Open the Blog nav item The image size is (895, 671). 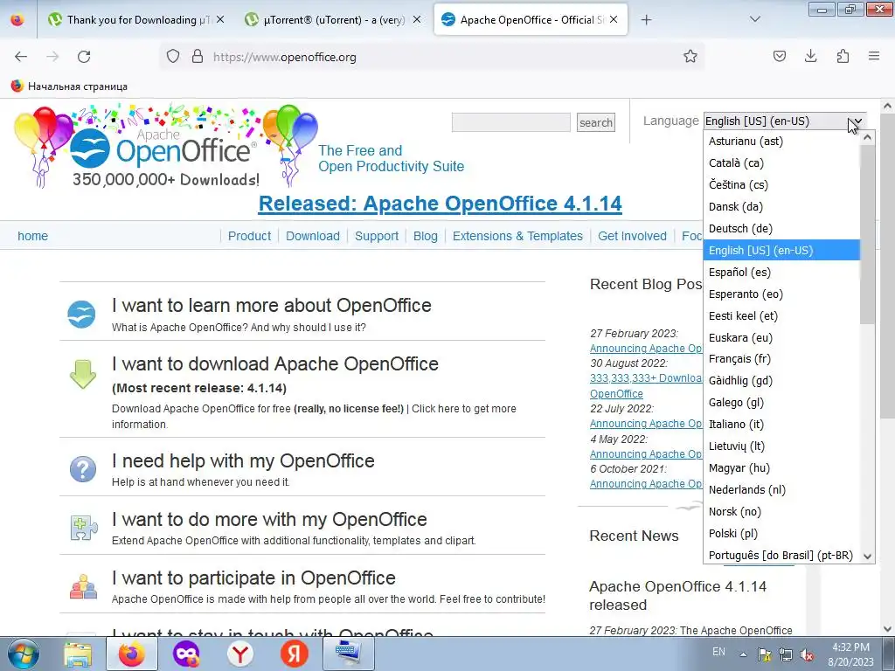click(426, 236)
